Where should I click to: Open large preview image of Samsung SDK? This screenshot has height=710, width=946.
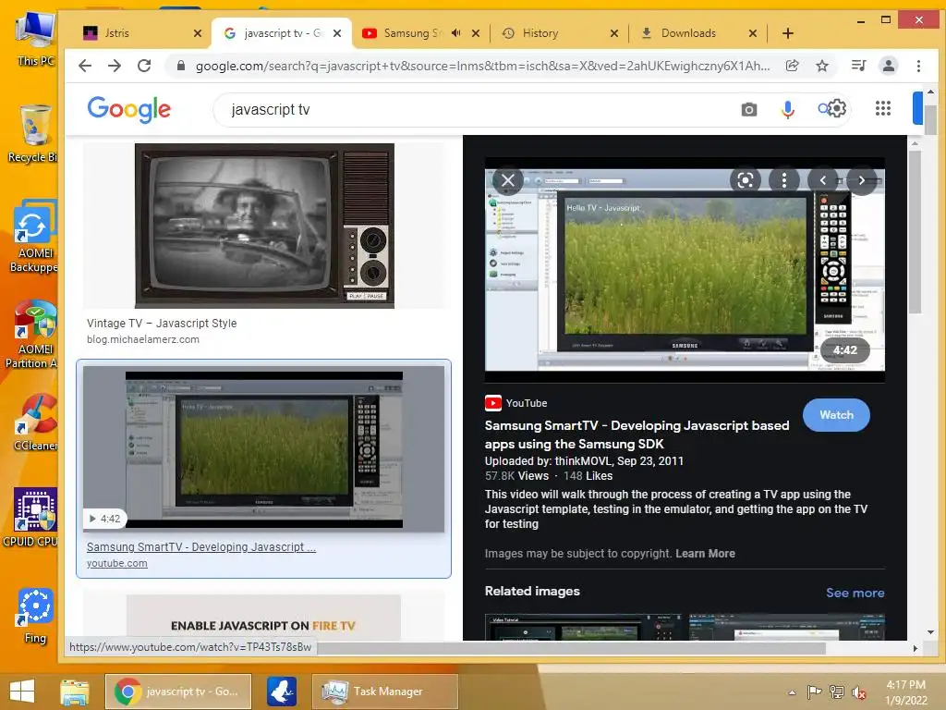pos(685,270)
